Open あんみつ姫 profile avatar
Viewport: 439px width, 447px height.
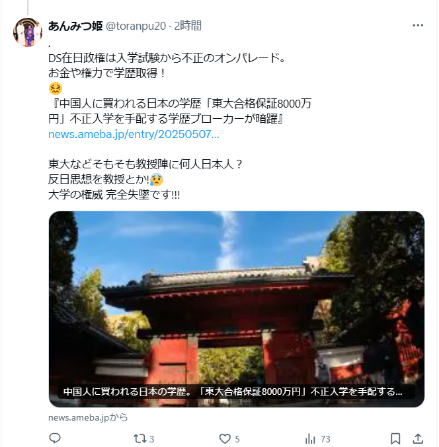point(28,32)
